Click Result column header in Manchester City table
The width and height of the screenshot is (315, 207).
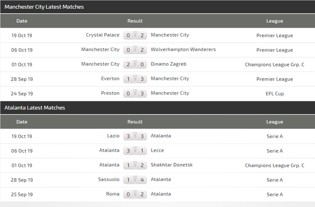point(135,21)
